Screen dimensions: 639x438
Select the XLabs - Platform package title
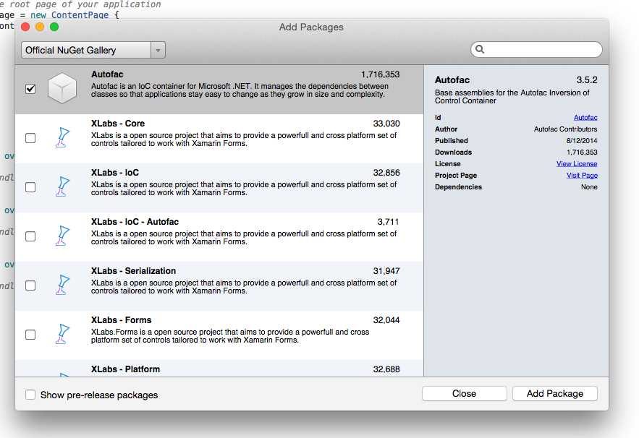(x=125, y=369)
